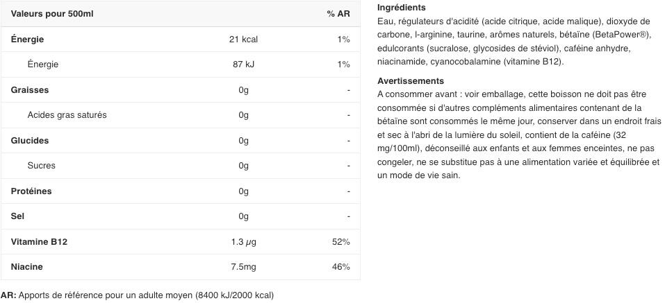
Task: Click the '87 kJ' energy value
Action: (243, 64)
